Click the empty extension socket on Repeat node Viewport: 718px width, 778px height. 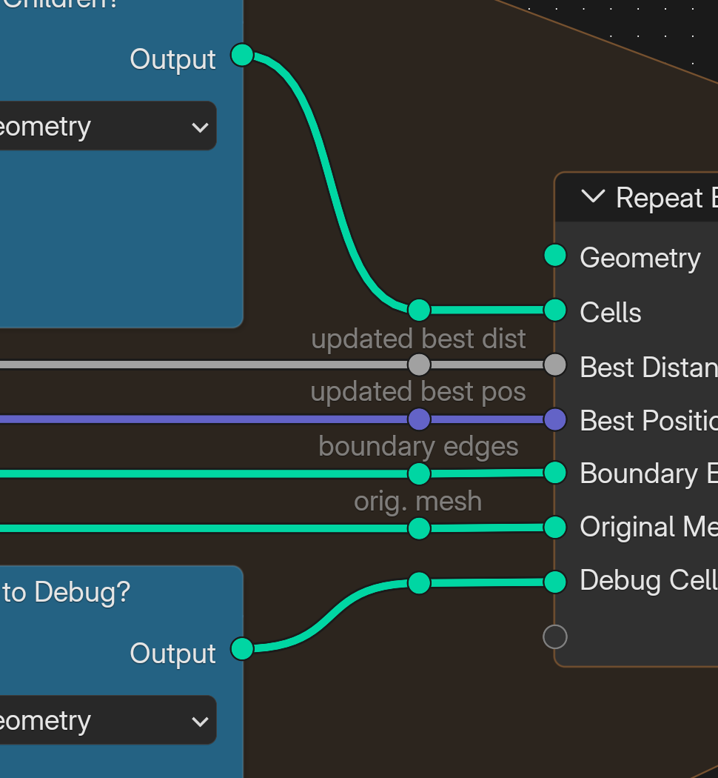[x=555, y=636]
